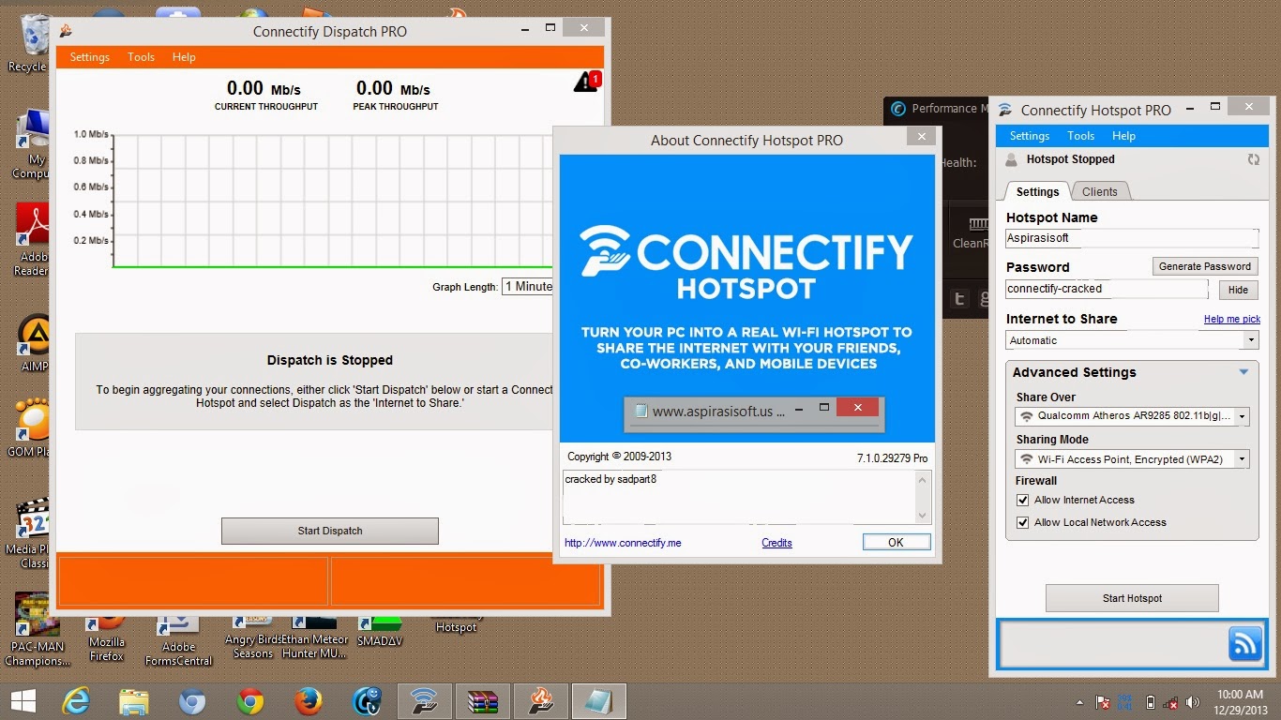This screenshot has width=1281, height=720.
Task: Open Media Player Classic desktop shortcut
Action: point(33,534)
